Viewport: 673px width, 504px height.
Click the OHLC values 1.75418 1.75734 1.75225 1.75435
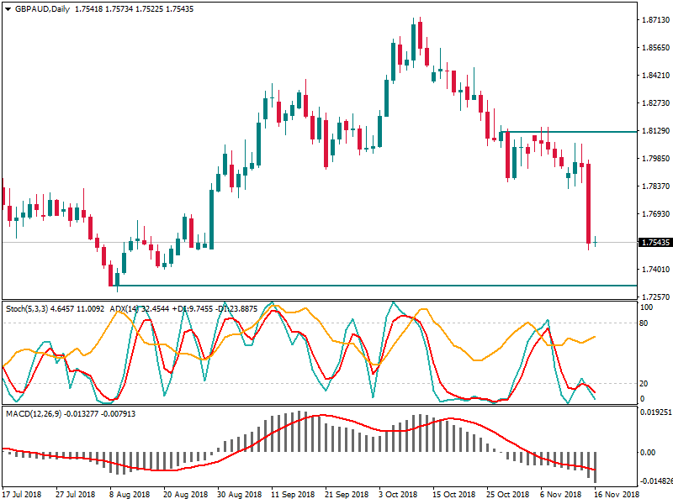(134, 9)
